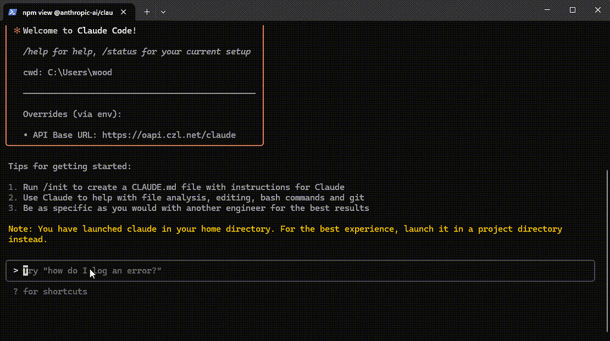Viewport: 610px width, 341px height.
Task: Expand the new tab profile dropdown chevron
Action: point(163,12)
